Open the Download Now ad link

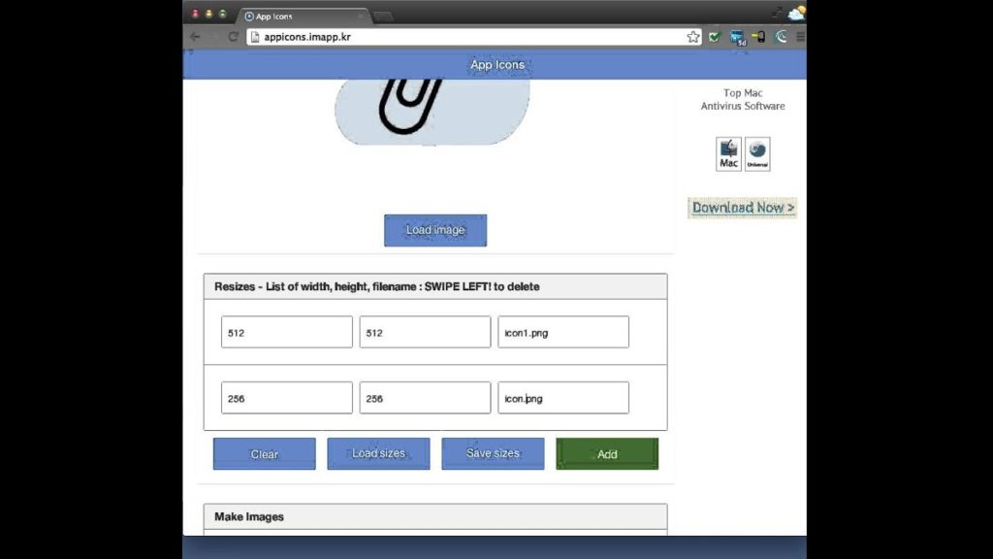742,208
